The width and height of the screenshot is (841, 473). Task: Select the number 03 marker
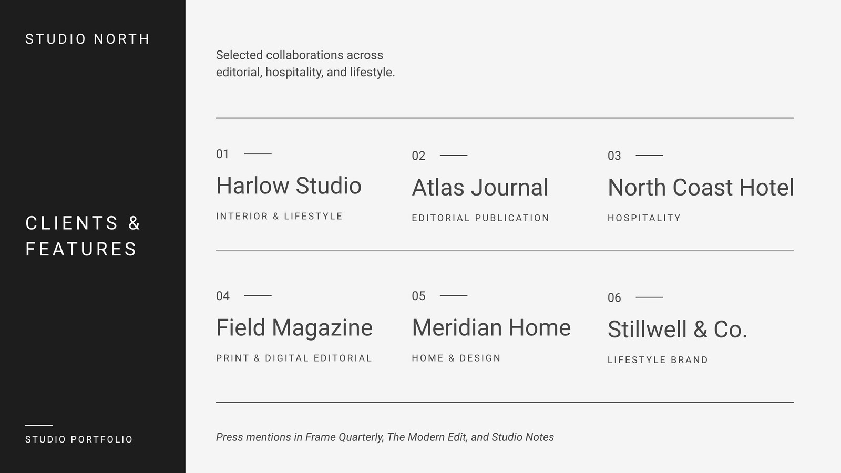[x=614, y=156]
